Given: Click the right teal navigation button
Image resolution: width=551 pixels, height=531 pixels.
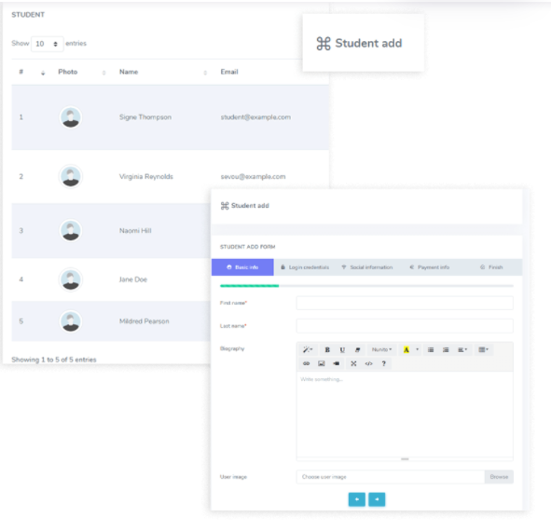Looking at the screenshot, I should pyautogui.click(x=377, y=499).
